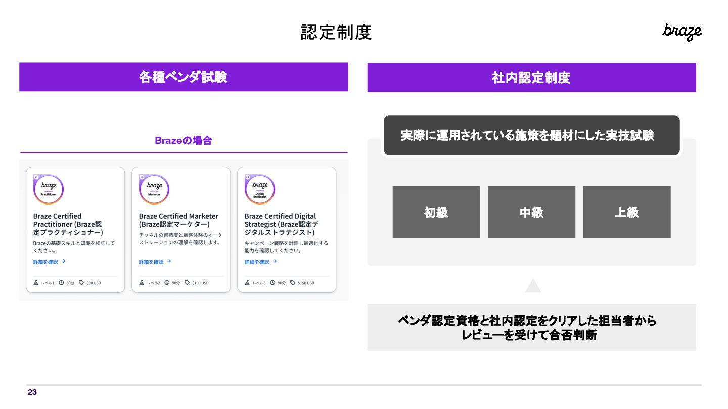The height and width of the screenshot is (409, 728).
Task: Select the 社内認定制度 purple header
Action: coord(531,77)
